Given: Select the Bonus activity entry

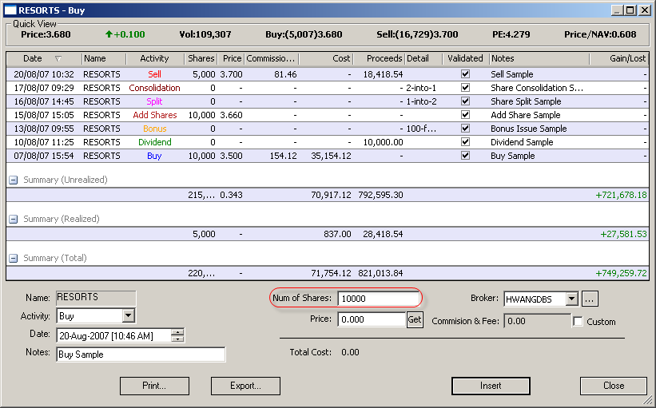Looking at the screenshot, I should (155, 129).
